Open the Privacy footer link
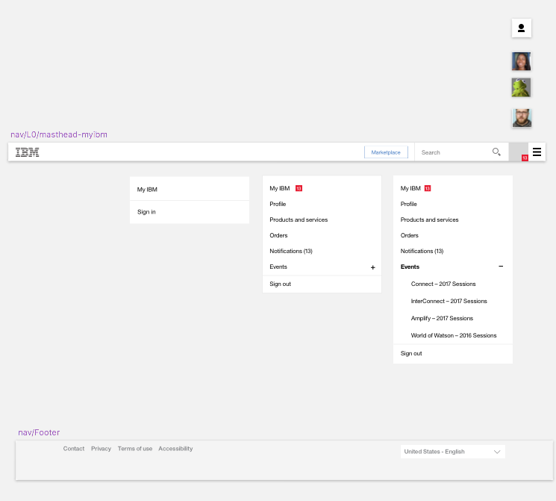 [x=101, y=449]
